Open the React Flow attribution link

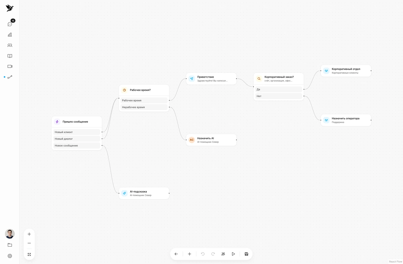395,261
